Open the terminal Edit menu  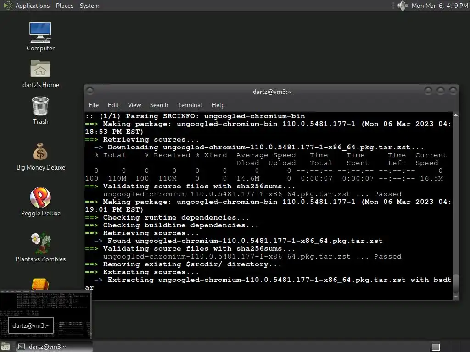(x=113, y=105)
